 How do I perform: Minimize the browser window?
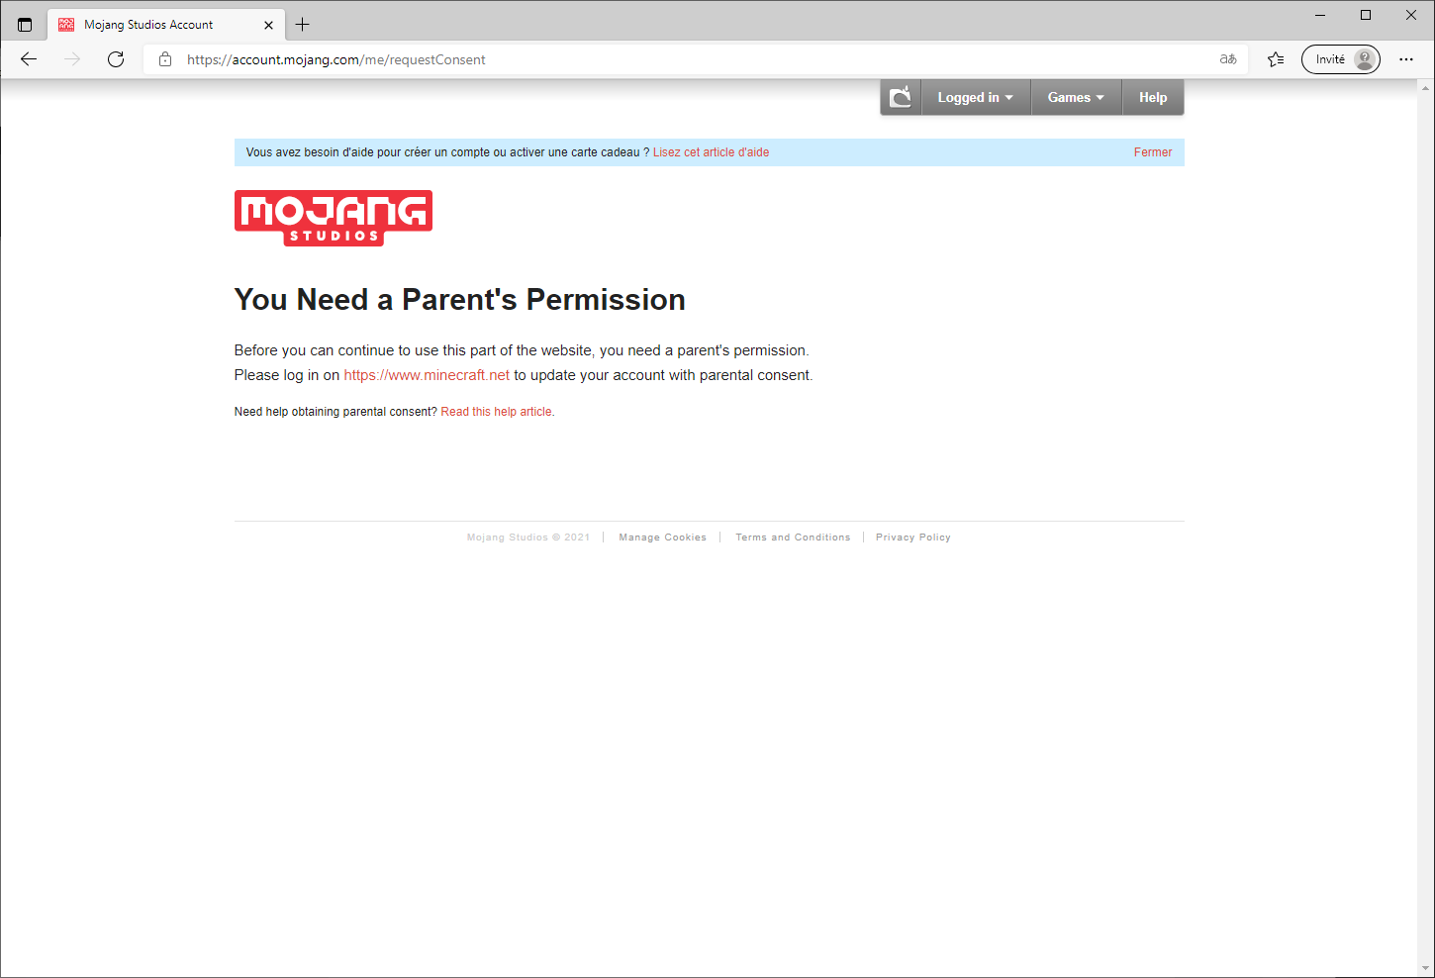point(1320,15)
